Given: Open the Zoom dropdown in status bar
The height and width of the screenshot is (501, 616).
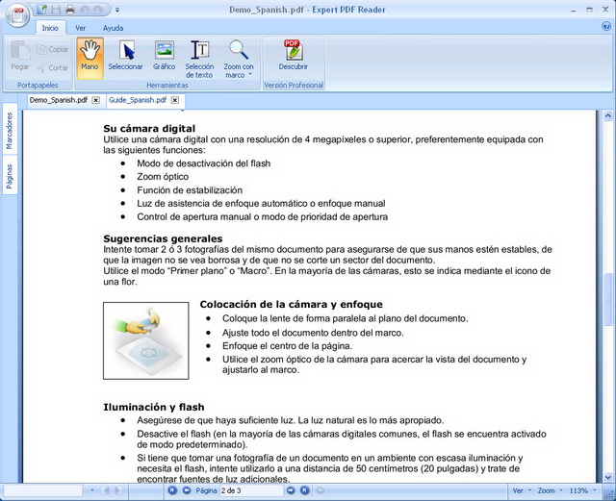Looking at the screenshot, I should pos(550,490).
